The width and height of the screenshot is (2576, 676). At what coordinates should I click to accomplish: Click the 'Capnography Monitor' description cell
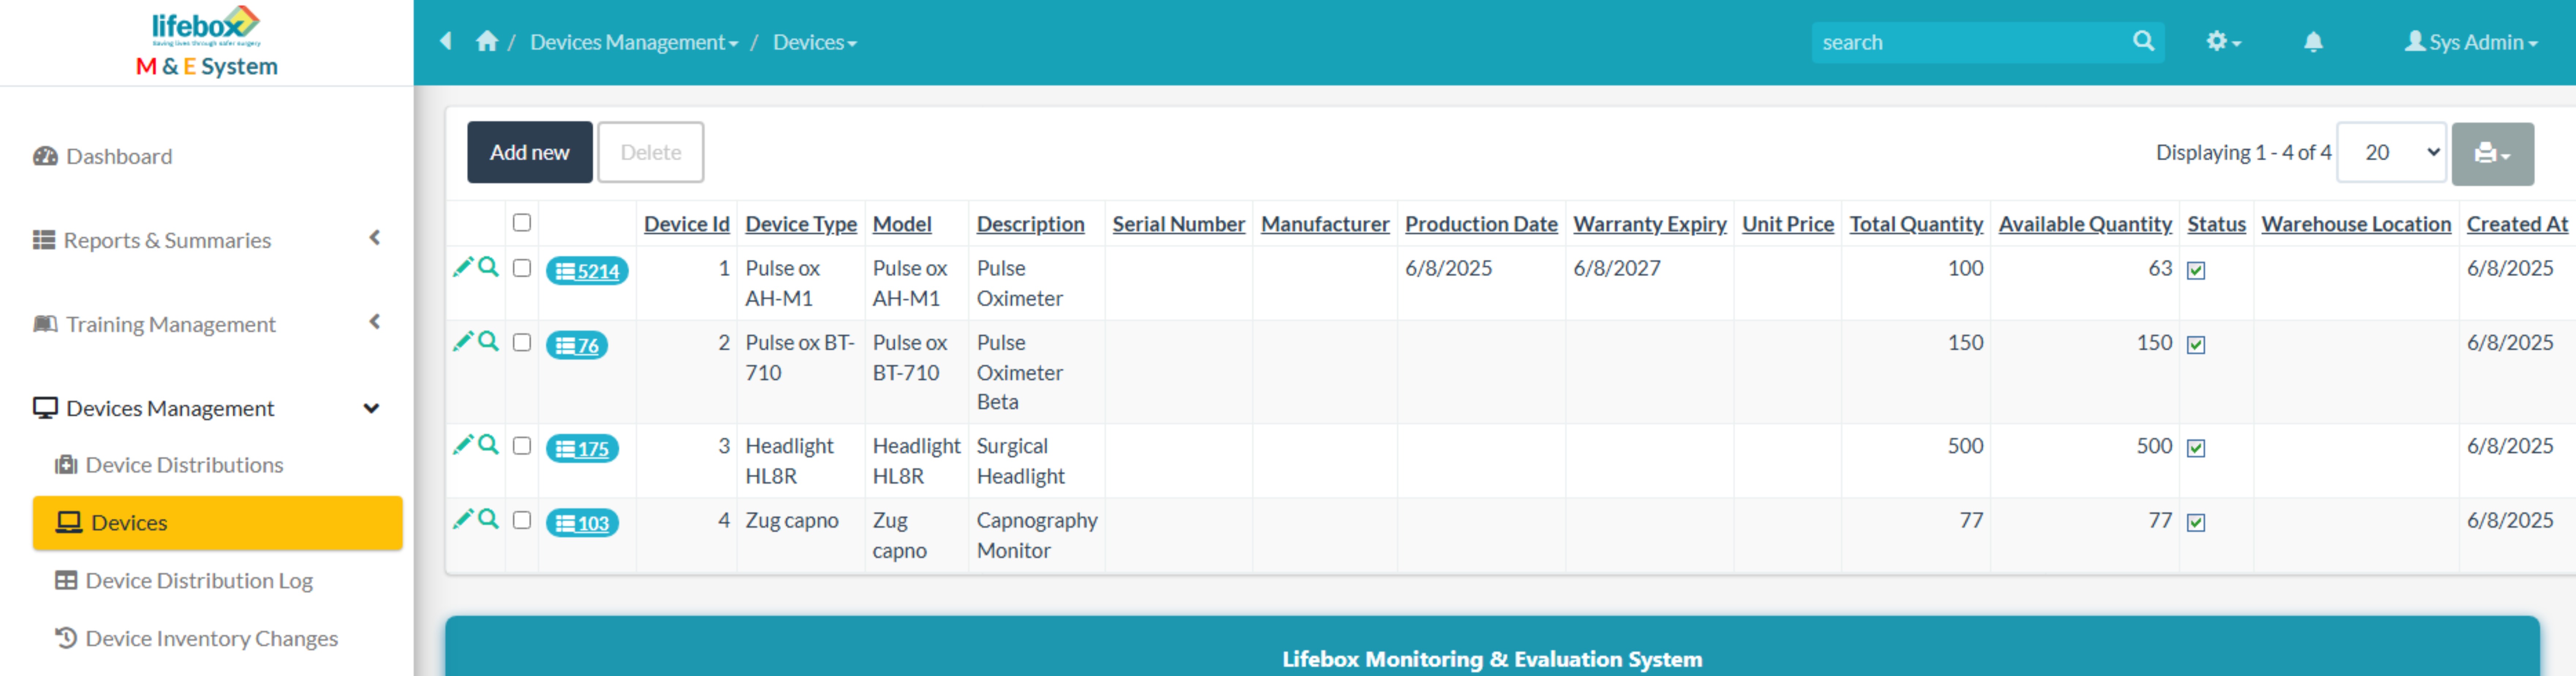(1037, 534)
